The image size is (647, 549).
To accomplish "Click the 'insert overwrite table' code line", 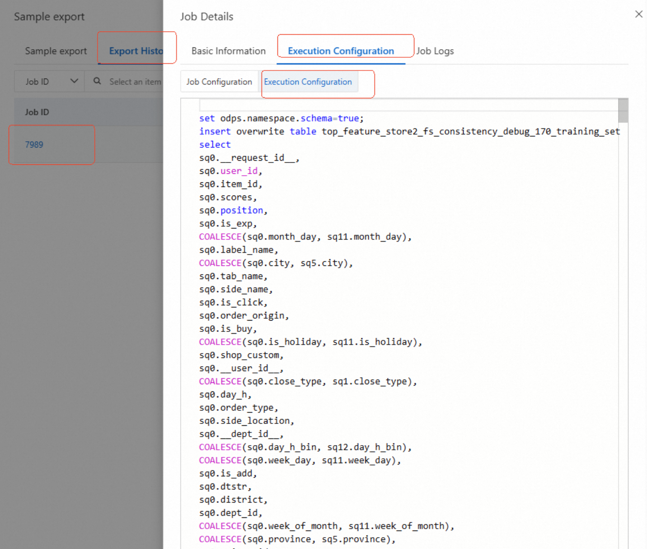I will pos(409,131).
